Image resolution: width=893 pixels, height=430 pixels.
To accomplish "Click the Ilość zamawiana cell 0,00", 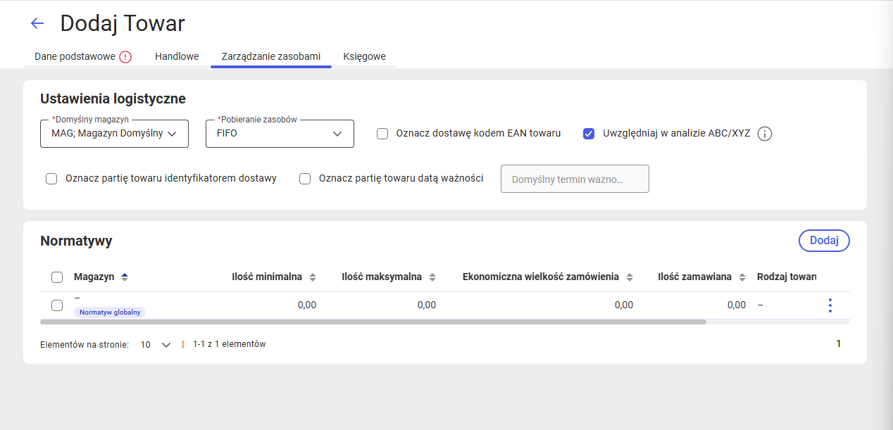I will click(737, 305).
